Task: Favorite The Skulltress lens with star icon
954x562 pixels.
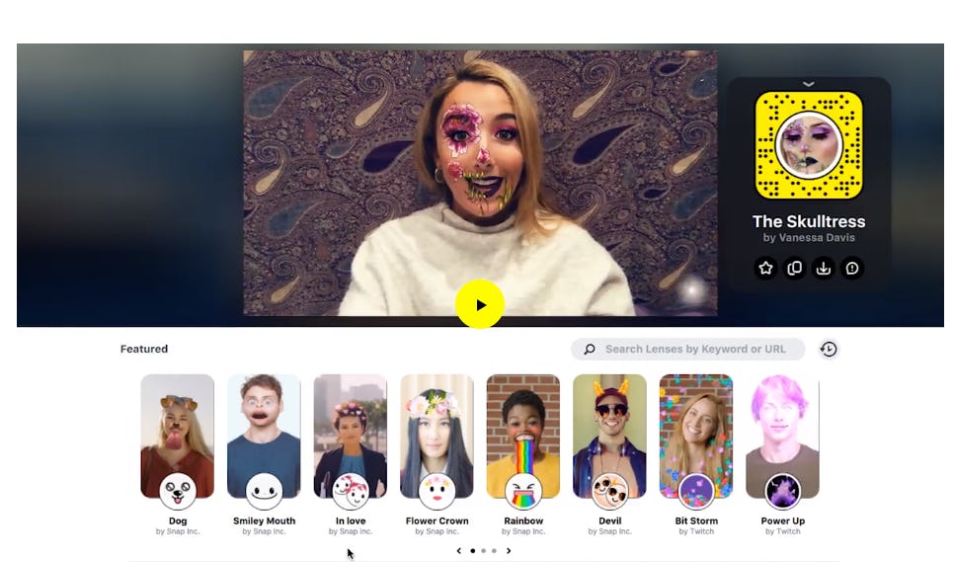Action: [x=765, y=268]
